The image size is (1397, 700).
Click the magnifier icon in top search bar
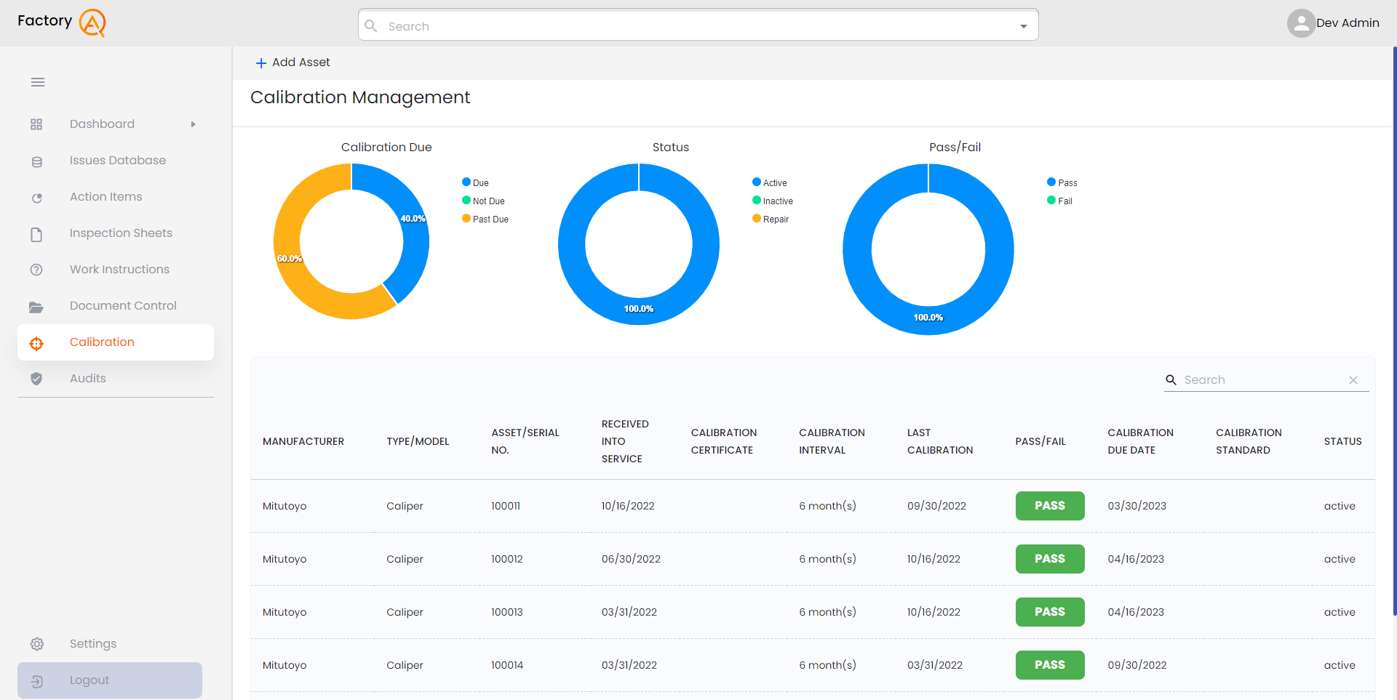pyautogui.click(x=371, y=26)
